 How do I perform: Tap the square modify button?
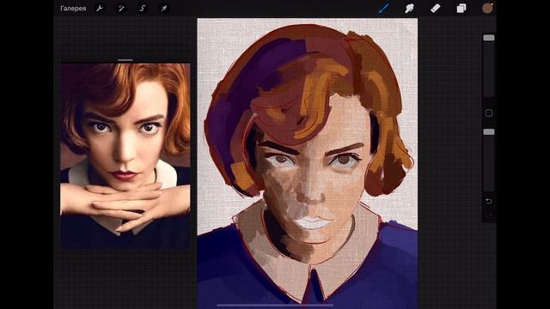(489, 113)
